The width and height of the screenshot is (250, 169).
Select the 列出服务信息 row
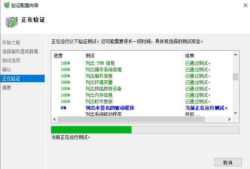coord(142,76)
